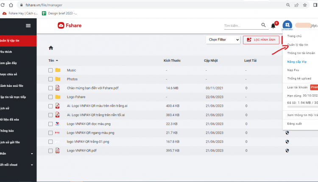Expand the Kết nối cloud sidebar section
This screenshot has width=318, height=182.
click(x=32, y=165)
